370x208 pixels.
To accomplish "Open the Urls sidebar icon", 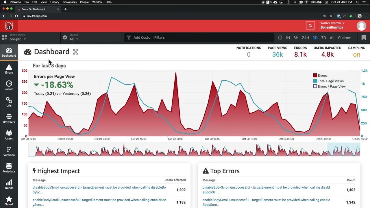I will (9, 102).
